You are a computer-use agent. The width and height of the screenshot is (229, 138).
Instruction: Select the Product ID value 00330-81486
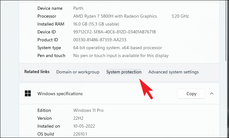point(100,40)
